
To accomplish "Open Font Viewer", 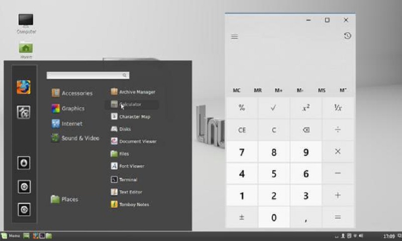I will point(128,166).
